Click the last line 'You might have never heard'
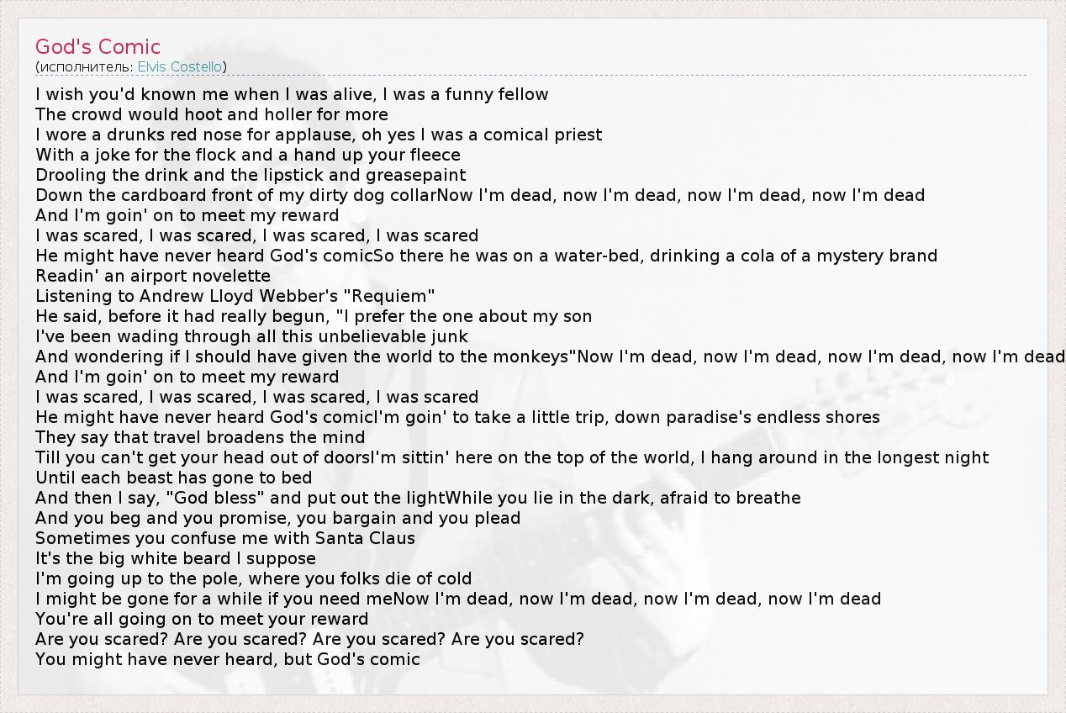Screen dimensions: 1066x713 coord(228,659)
